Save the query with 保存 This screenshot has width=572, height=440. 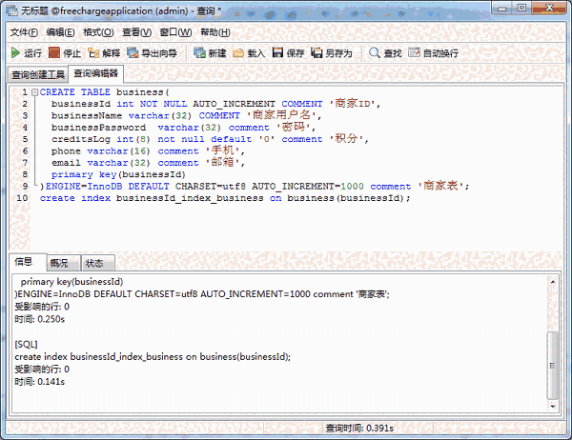tap(287, 53)
